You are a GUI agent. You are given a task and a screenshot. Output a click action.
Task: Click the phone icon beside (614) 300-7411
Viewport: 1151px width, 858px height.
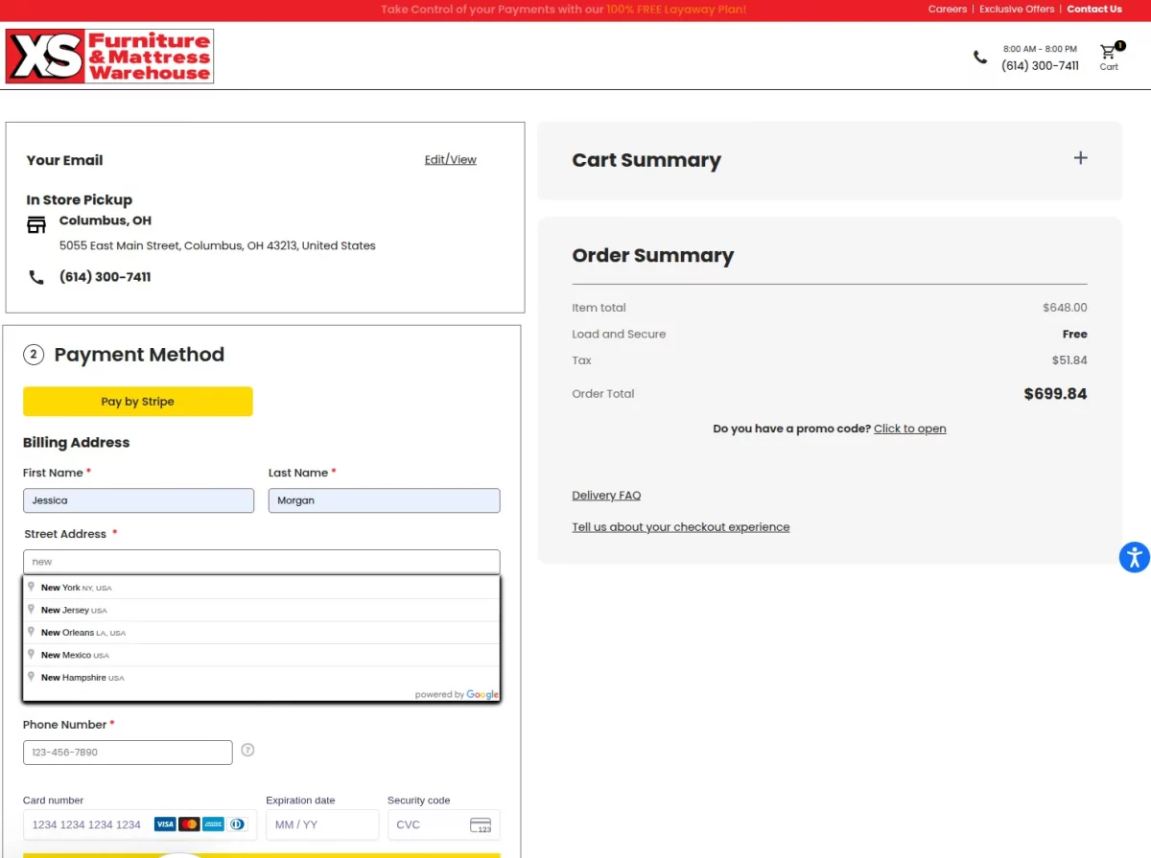(36, 276)
